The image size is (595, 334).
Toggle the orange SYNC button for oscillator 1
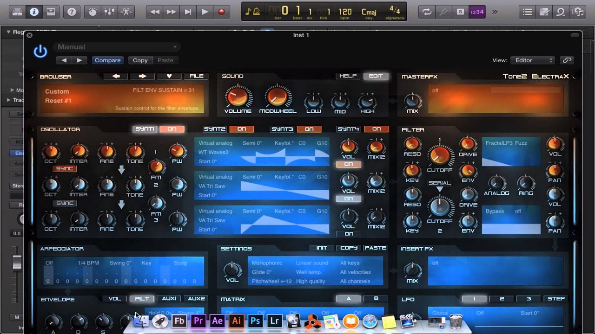65,168
